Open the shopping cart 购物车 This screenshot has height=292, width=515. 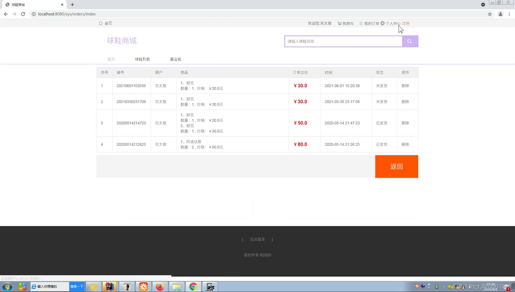[x=346, y=24]
